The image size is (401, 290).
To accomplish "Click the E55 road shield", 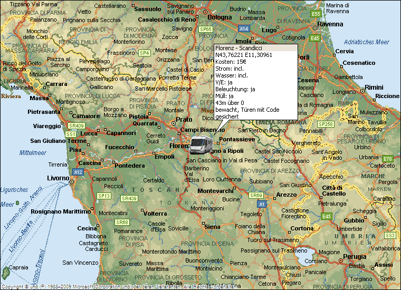I will [x=316, y=14].
